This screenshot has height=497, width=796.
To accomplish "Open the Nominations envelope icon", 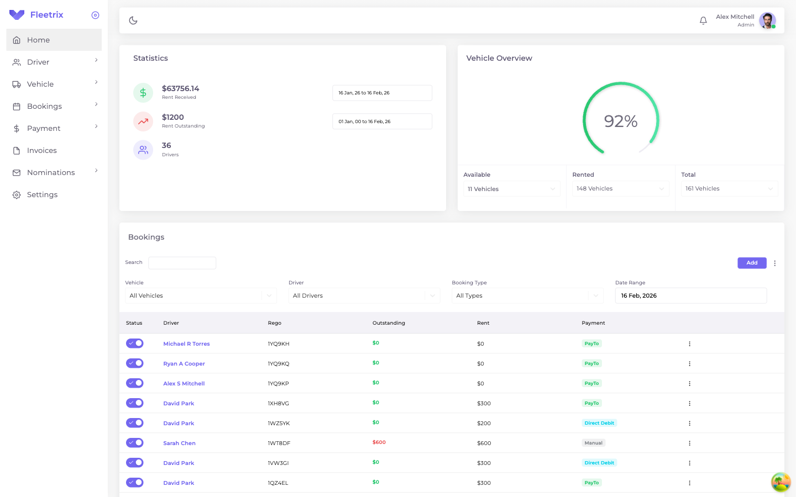I will click(17, 172).
